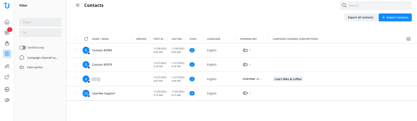Image resolution: width=417 pixels, height=121 pixels.
Task: Open the AI chip icon in sidebar
Action: tap(7, 89)
